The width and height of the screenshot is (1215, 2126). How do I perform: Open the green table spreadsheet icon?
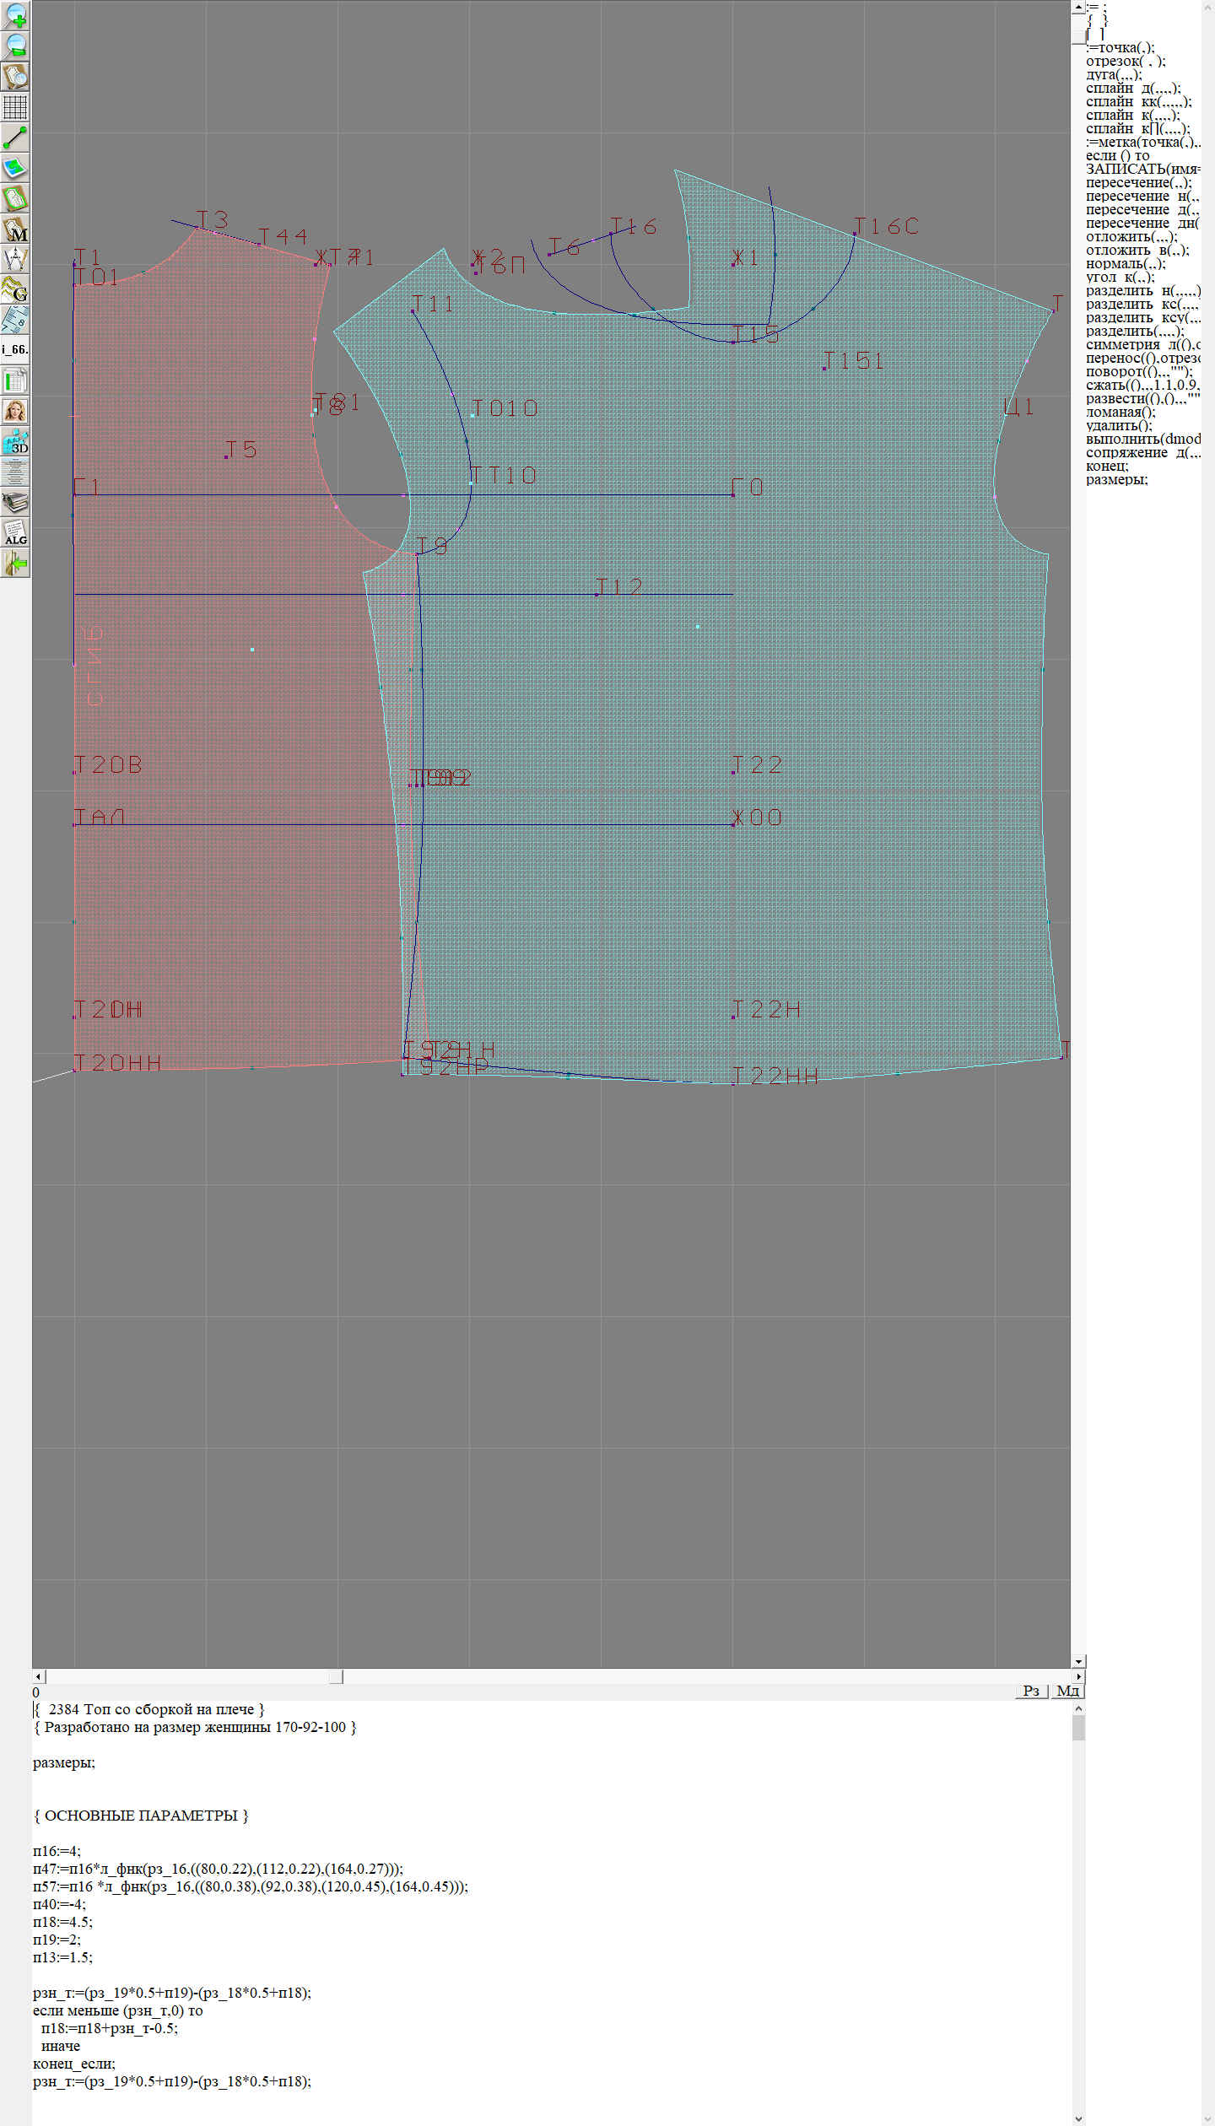15,380
